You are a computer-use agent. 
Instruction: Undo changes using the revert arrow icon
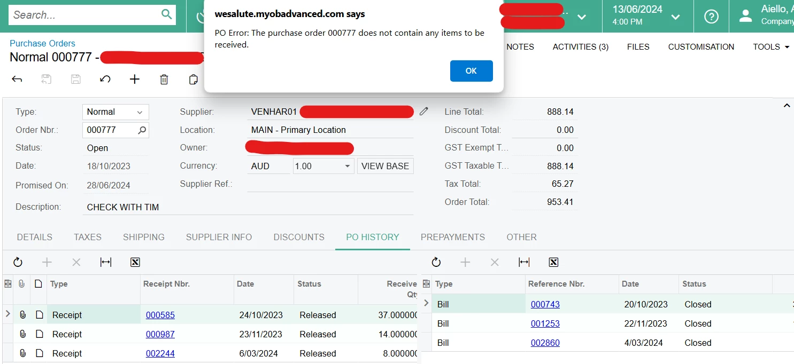coord(105,79)
